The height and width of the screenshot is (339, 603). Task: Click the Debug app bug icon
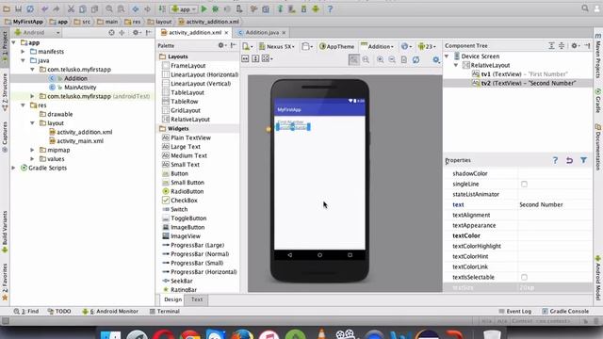coord(216,8)
